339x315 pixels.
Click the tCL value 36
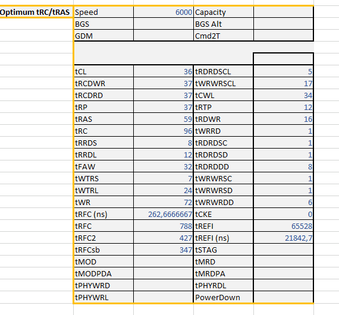pos(164,71)
